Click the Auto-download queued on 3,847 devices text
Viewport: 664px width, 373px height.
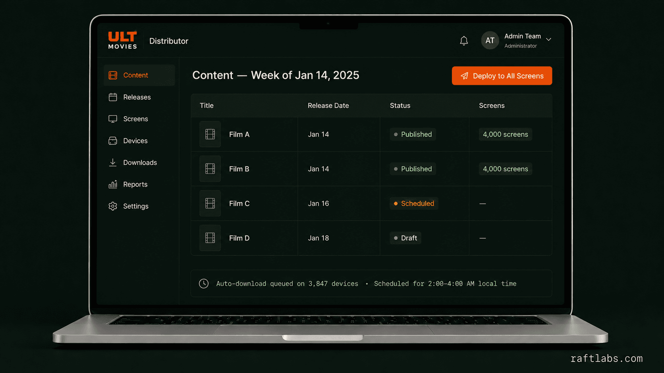pyautogui.click(x=287, y=283)
